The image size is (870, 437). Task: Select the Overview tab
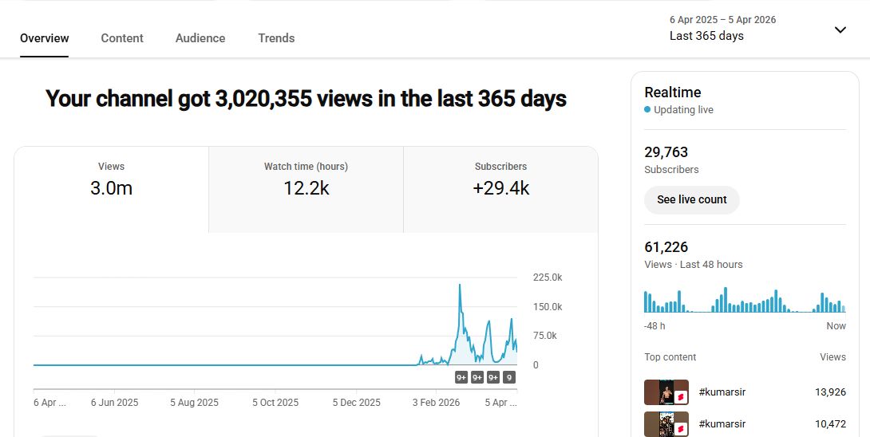click(45, 38)
